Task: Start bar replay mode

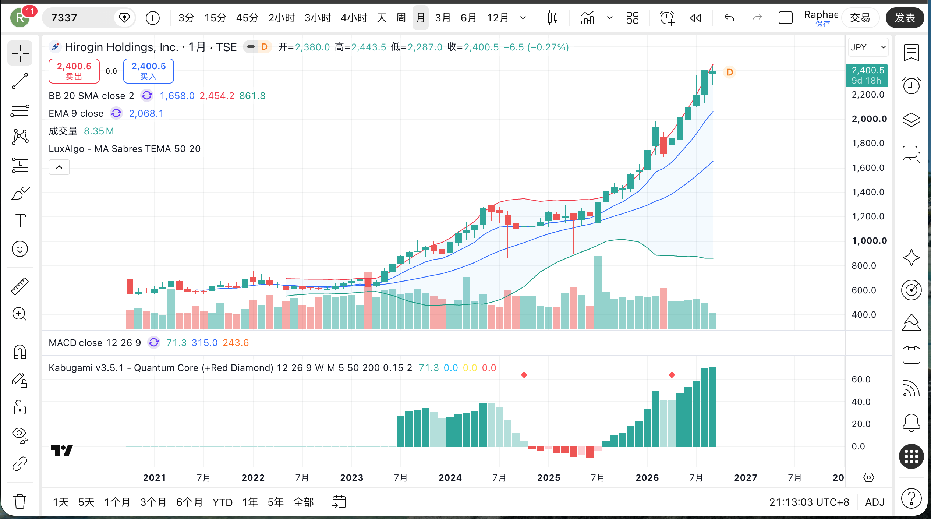Action: coord(695,18)
